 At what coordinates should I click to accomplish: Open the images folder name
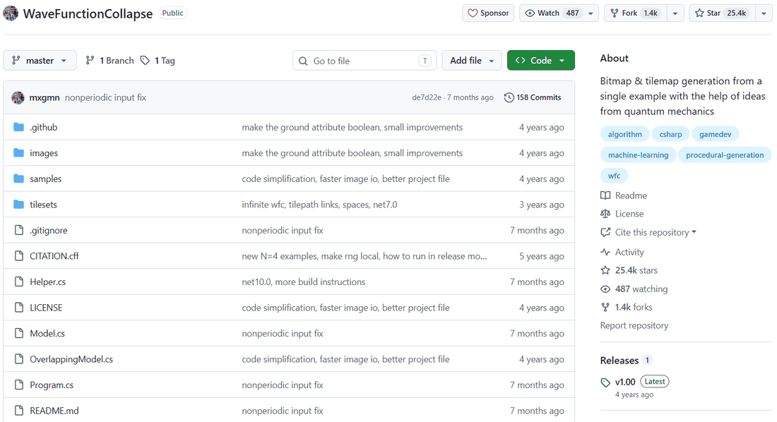[44, 153]
